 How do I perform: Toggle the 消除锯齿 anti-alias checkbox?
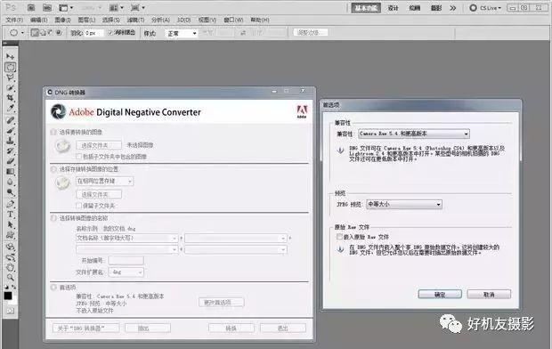110,33
